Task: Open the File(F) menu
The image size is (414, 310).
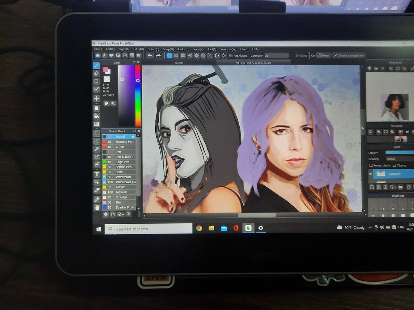Action: [98, 49]
